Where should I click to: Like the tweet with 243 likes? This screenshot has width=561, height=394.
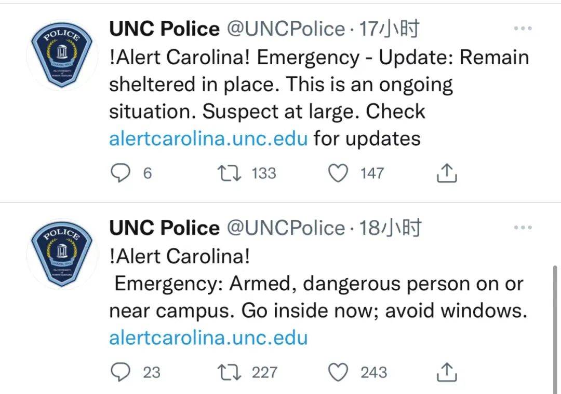338,372
